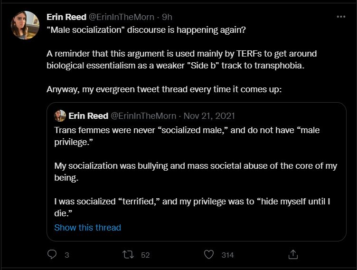Image resolution: width=357 pixels, height=270 pixels.
Task: Click the bold "Erin Reed" name on main tweet
Action: [x=66, y=17]
